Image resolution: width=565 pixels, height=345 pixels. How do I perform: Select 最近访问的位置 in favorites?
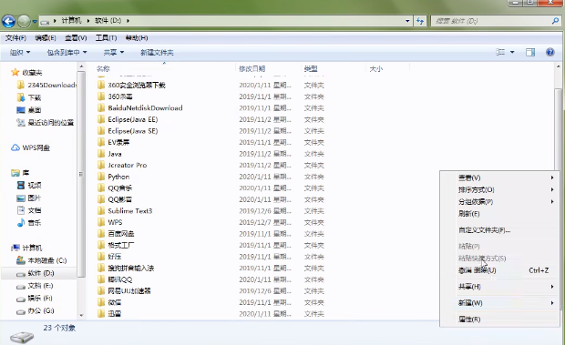click(46, 123)
